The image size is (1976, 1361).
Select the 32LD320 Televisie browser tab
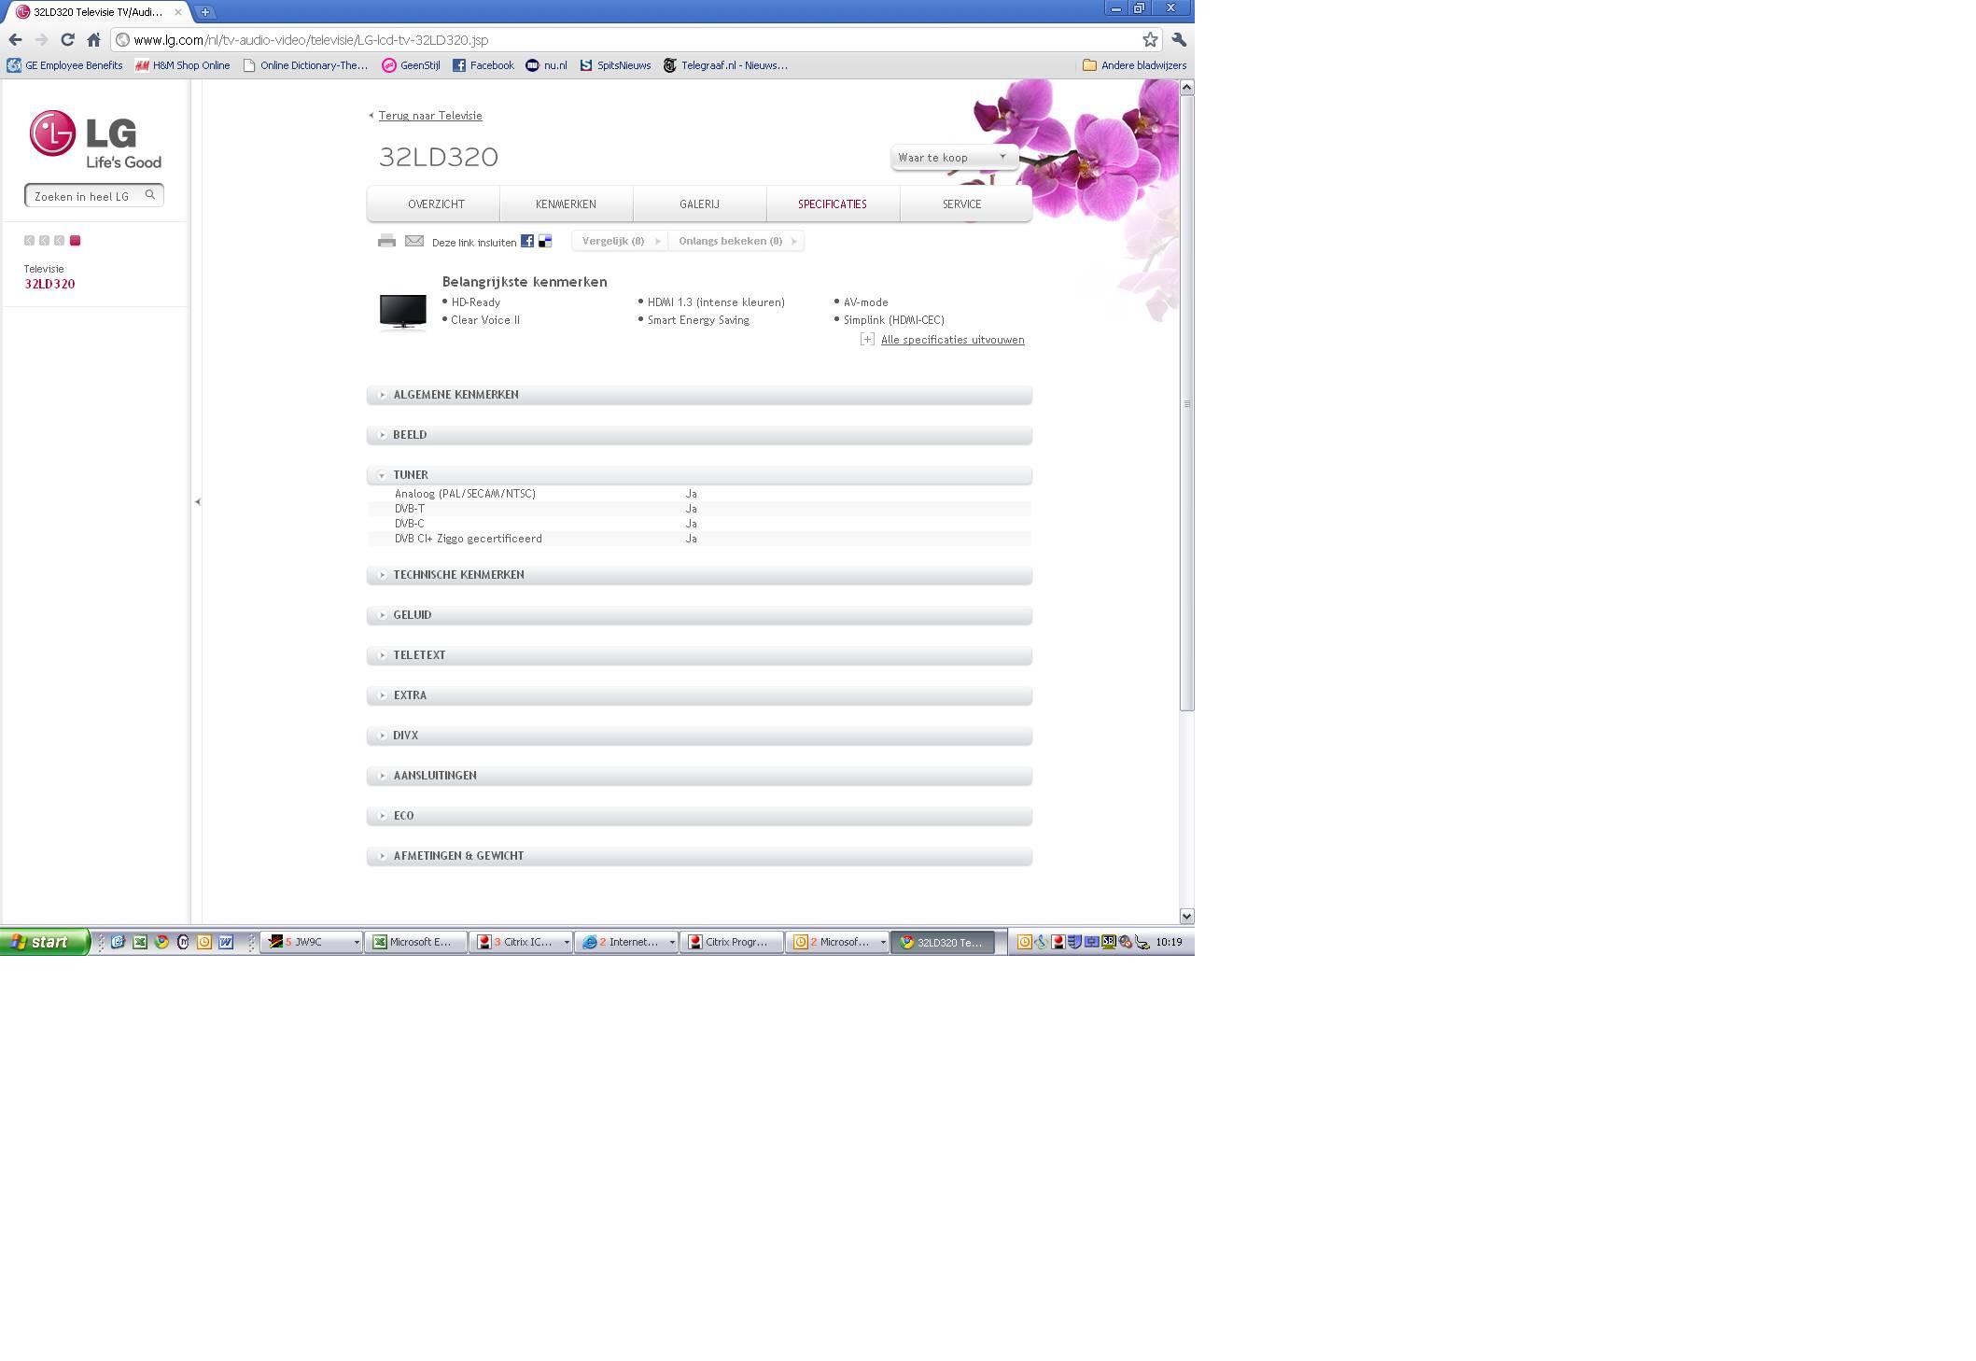point(97,12)
